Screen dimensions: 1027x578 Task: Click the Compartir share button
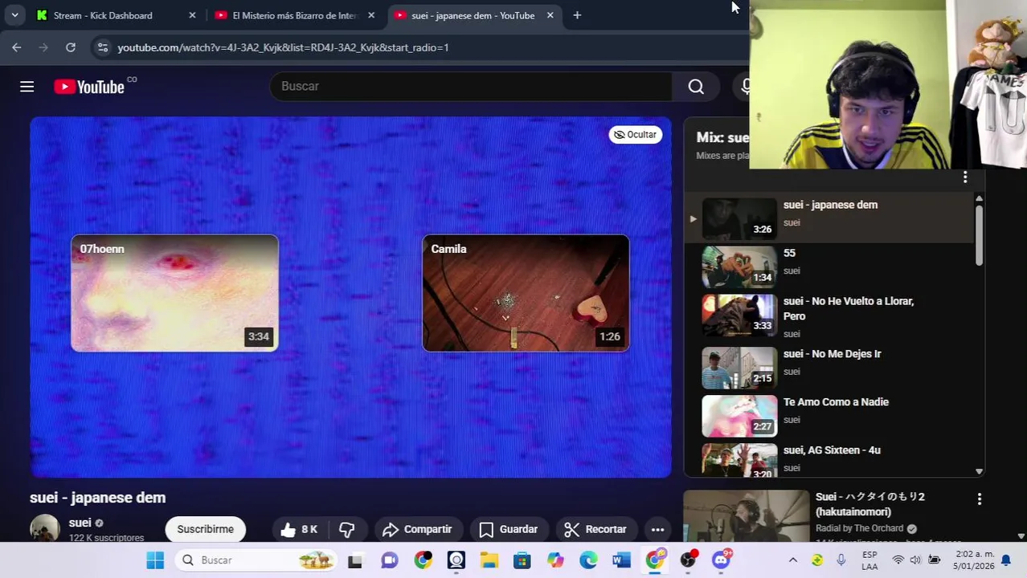click(417, 529)
